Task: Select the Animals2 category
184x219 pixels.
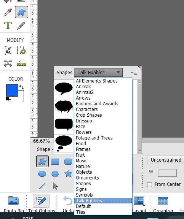Action: coord(103,92)
